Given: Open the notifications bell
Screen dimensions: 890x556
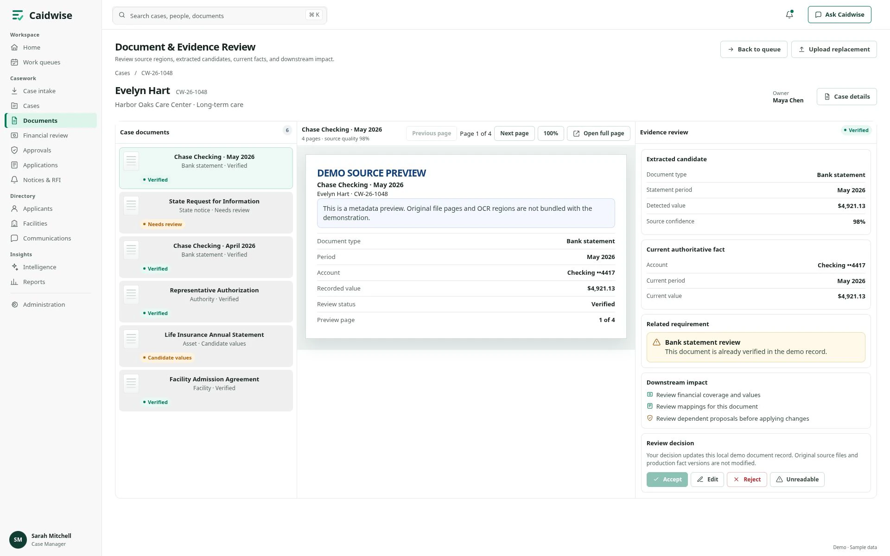Looking at the screenshot, I should point(789,14).
